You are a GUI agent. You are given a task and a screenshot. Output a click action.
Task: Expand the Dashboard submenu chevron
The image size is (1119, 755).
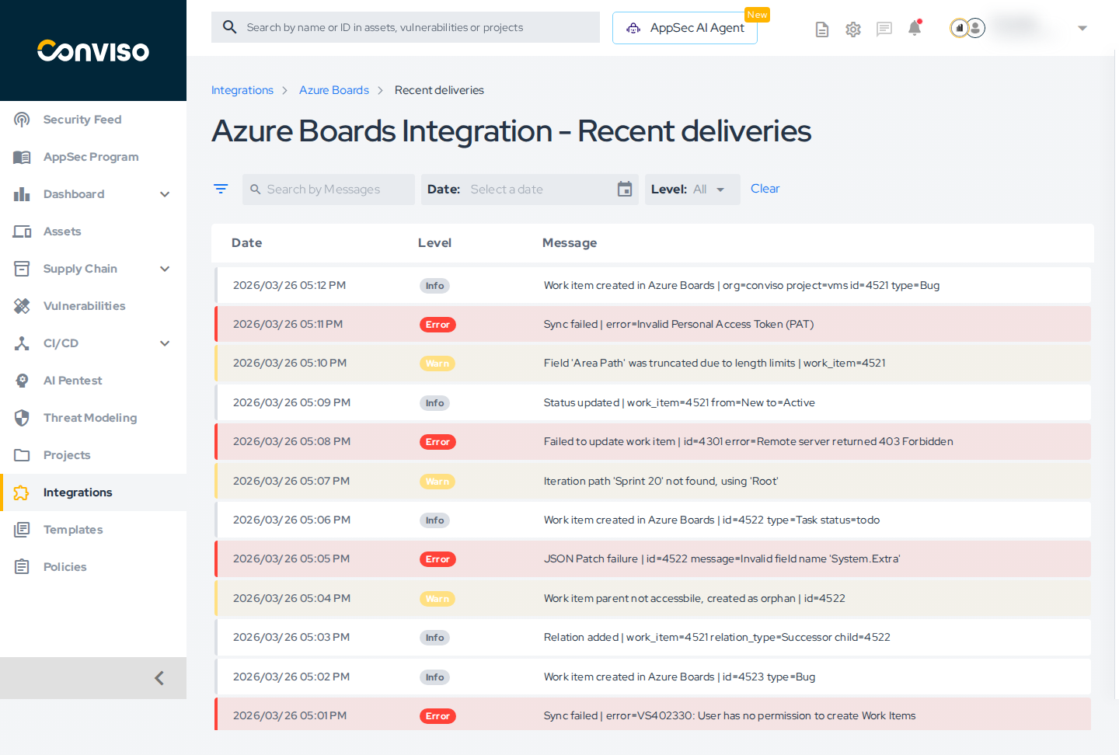point(165,194)
